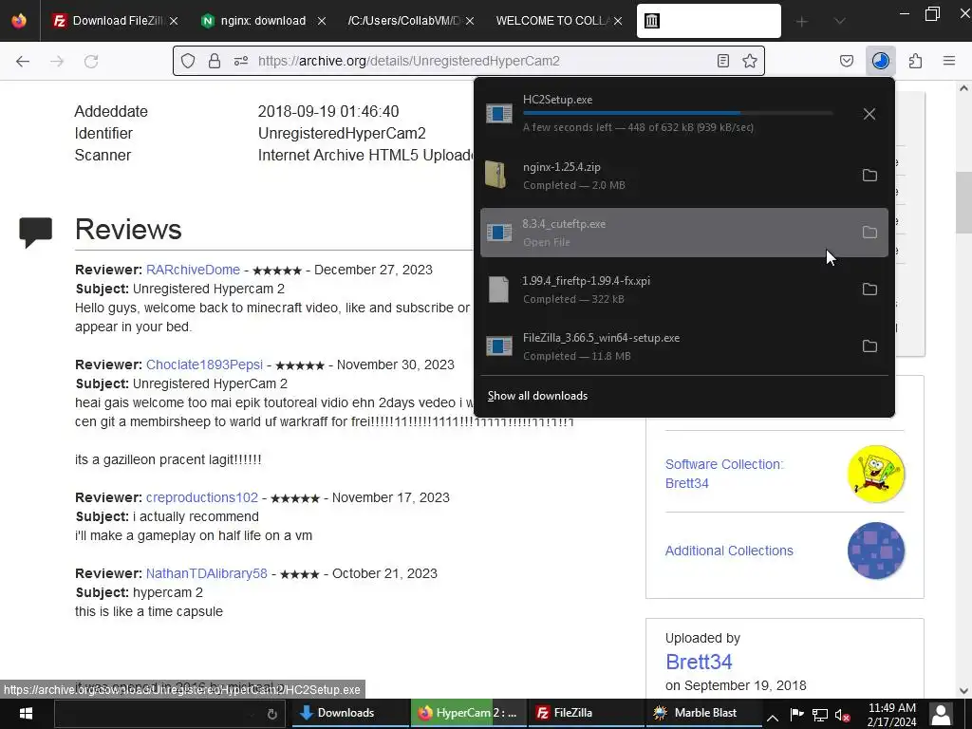Select the active Internet Archive tab
The width and height of the screenshot is (972, 729).
(x=708, y=21)
